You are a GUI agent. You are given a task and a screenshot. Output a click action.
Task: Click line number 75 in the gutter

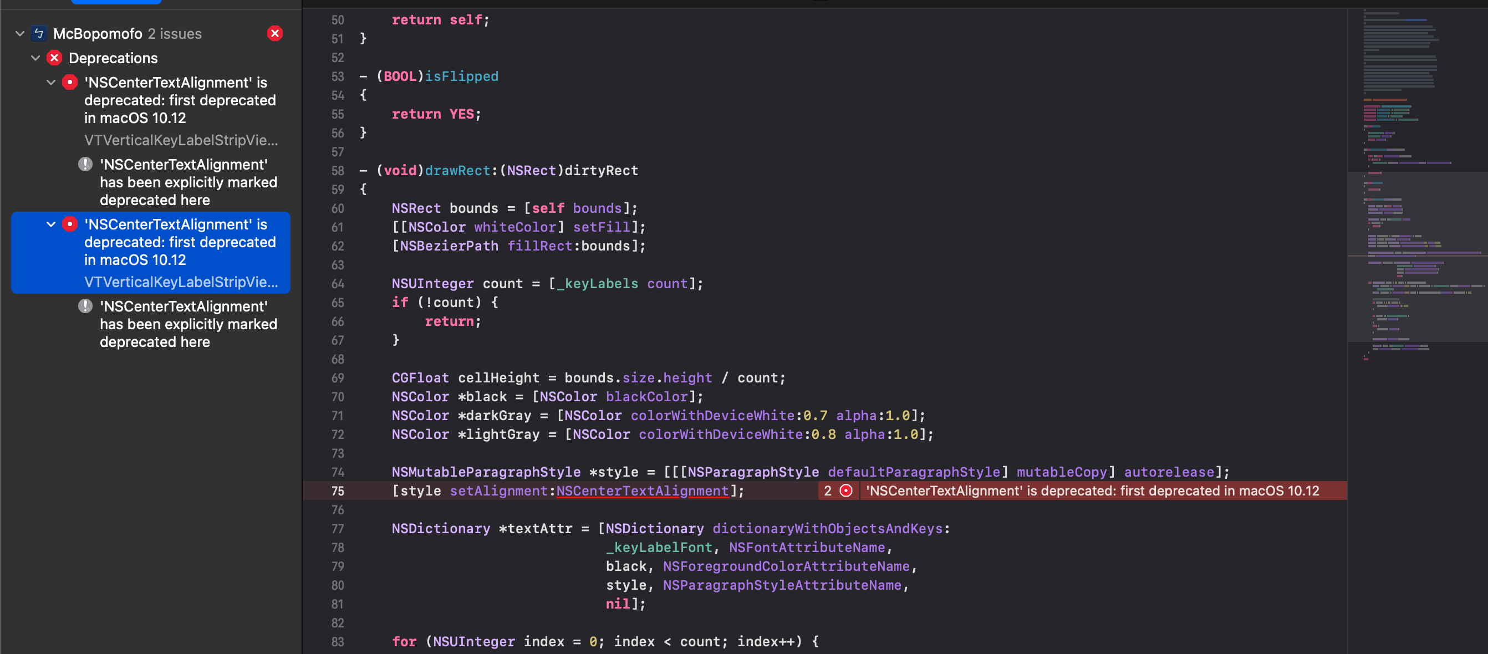tap(337, 491)
